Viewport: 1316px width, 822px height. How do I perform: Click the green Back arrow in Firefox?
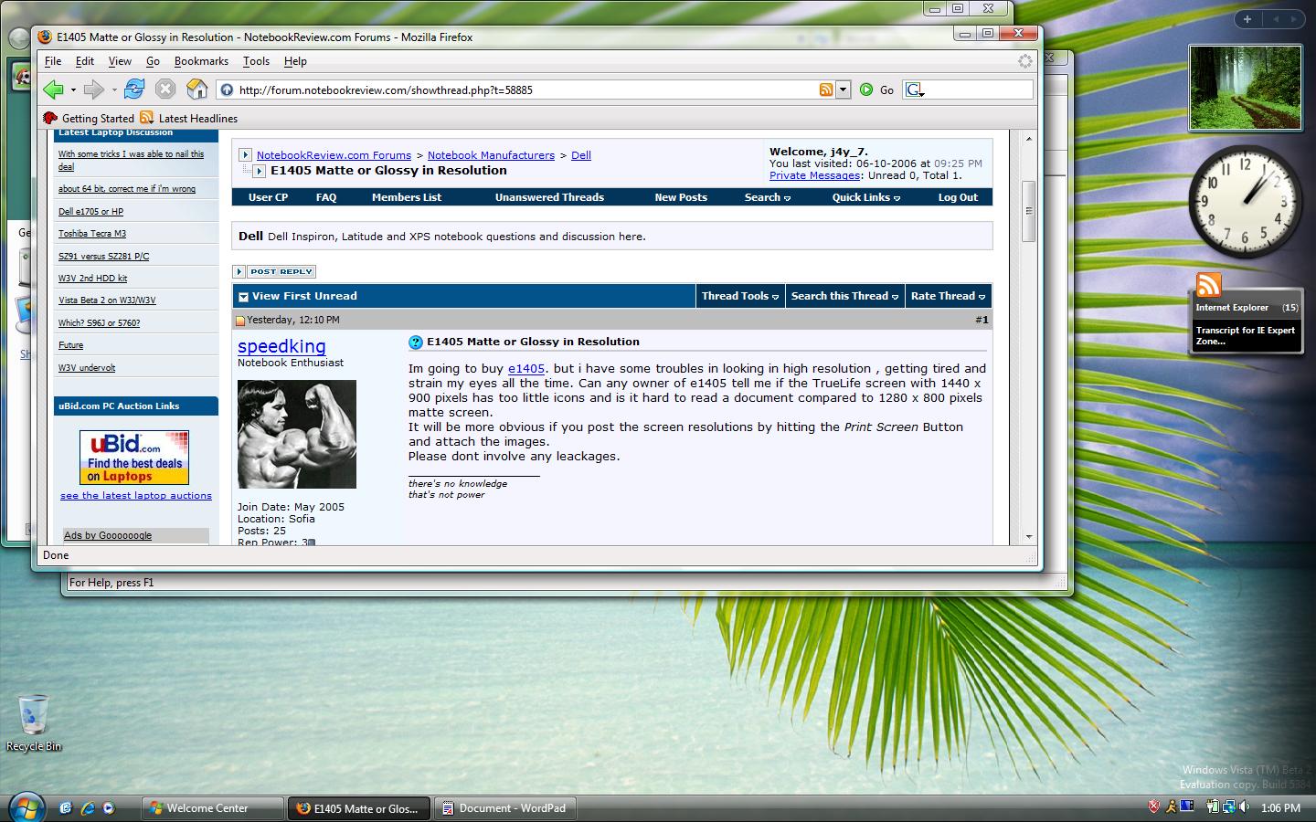[x=53, y=90]
